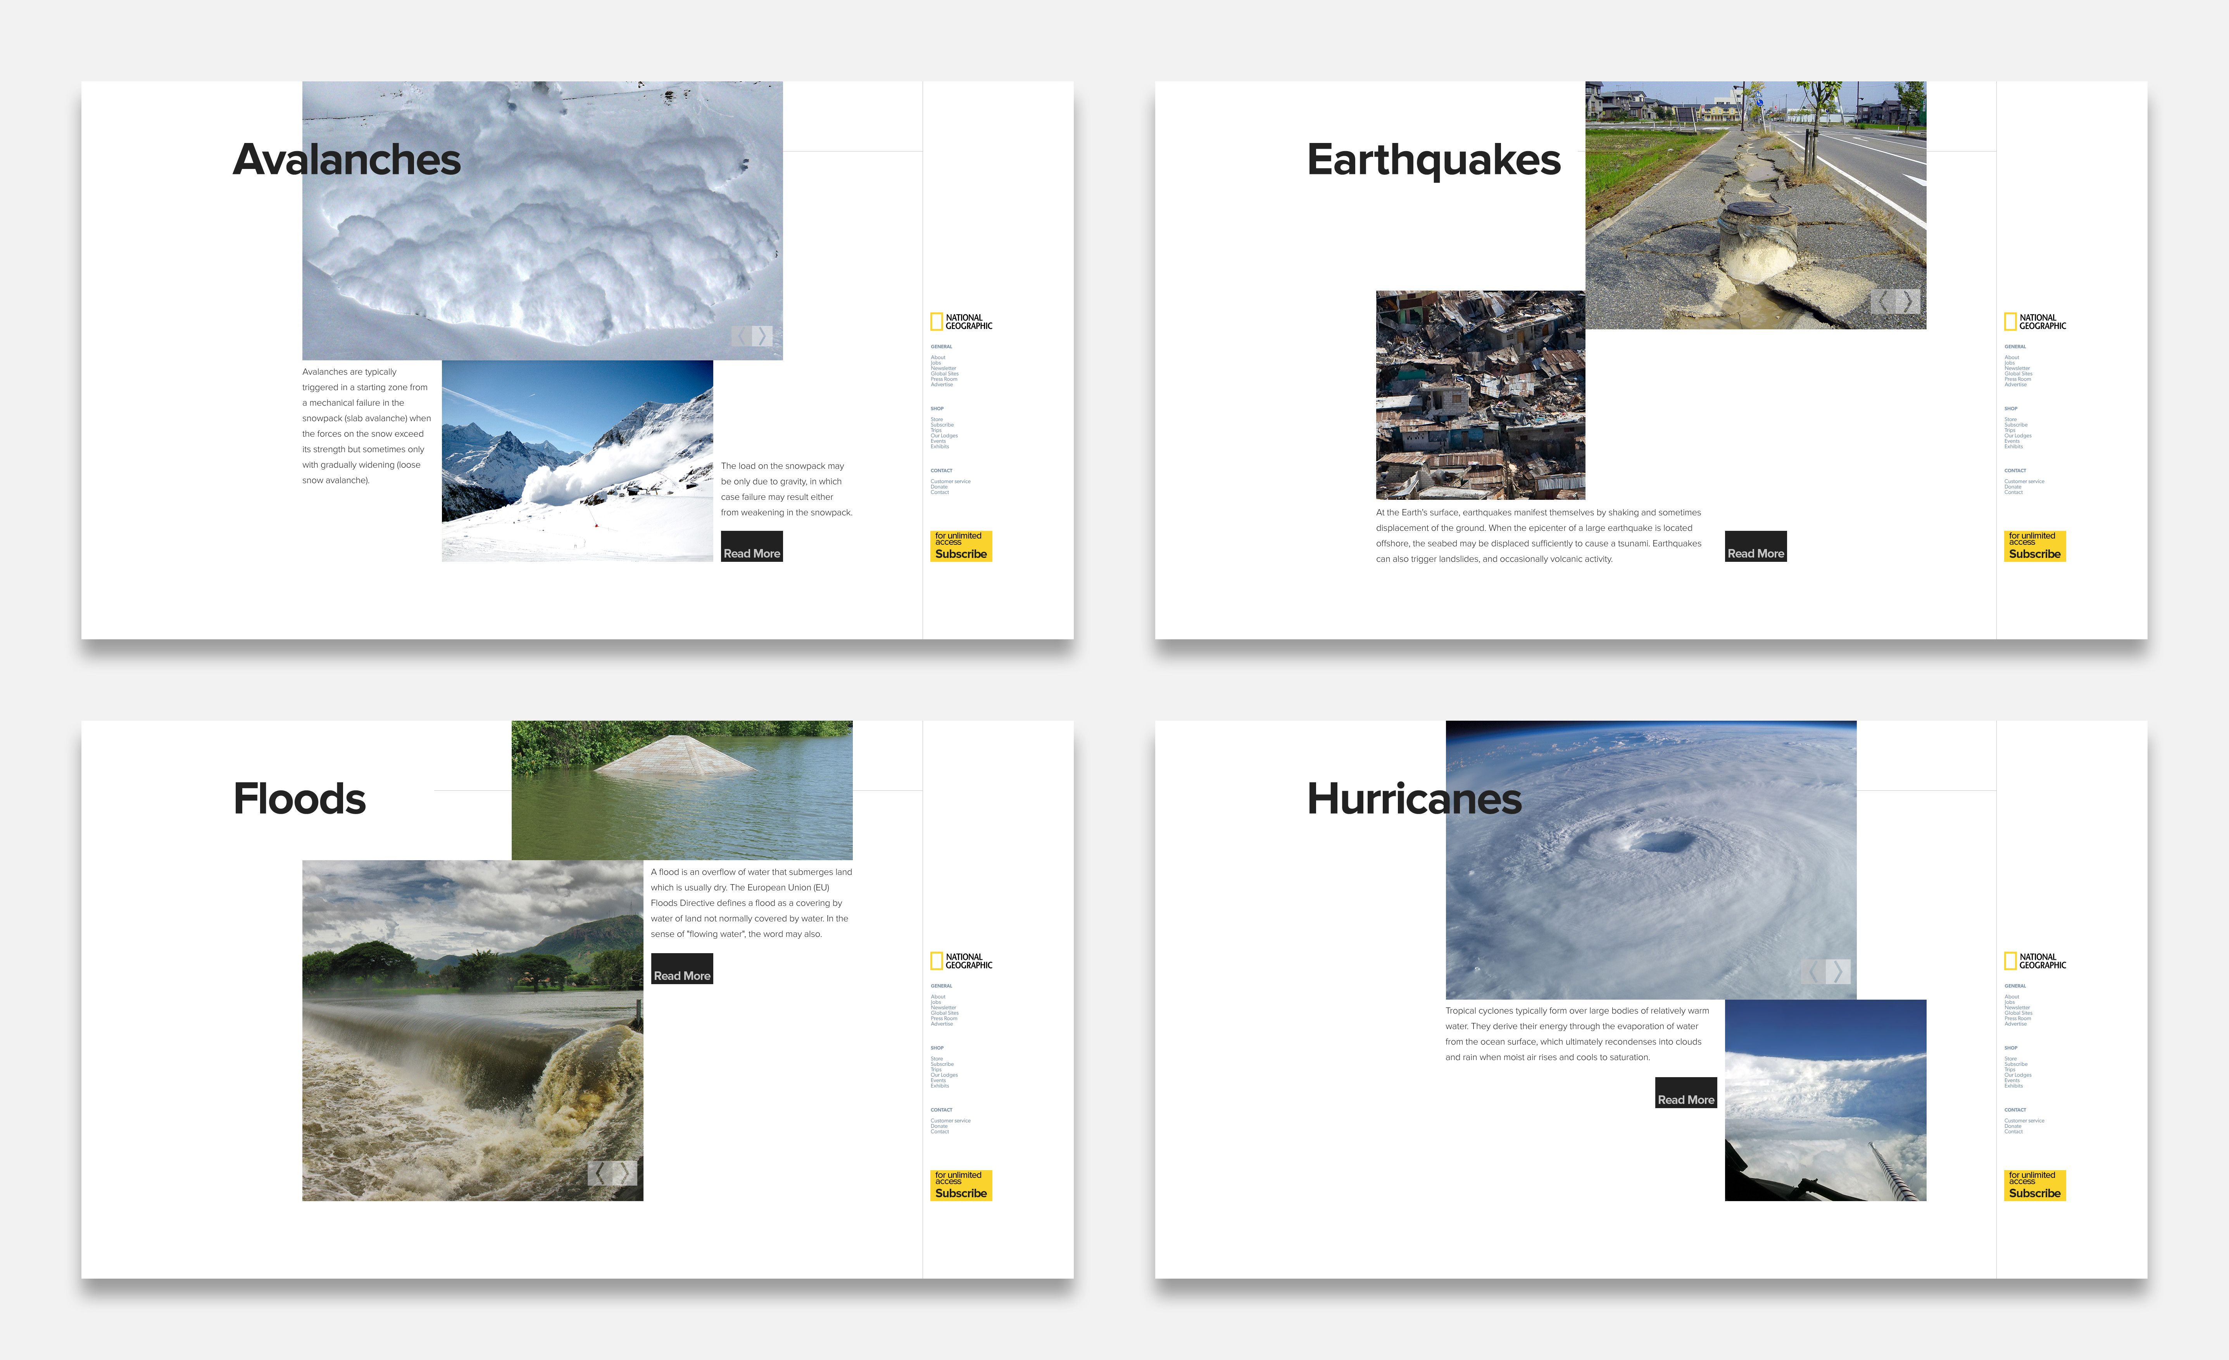This screenshot has height=1360, width=2229.
Task: Click previous arrow on Hurricanes satellite image
Action: [x=1813, y=972]
